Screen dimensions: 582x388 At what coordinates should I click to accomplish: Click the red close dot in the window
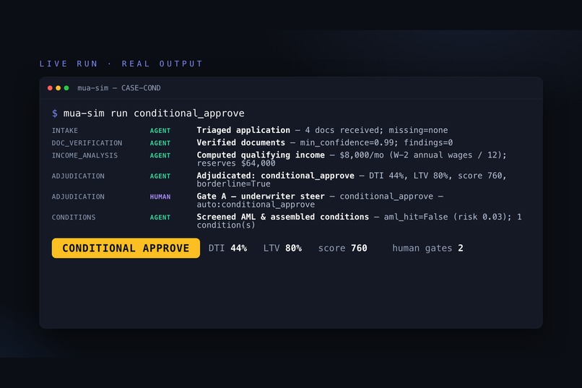pos(50,88)
